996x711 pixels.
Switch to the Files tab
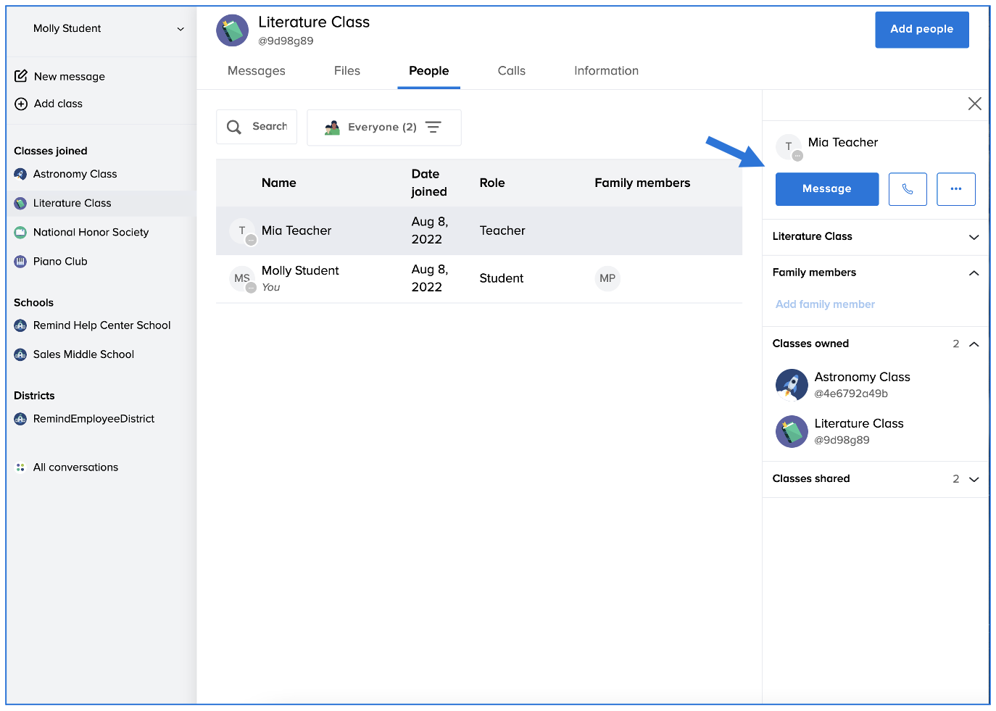click(x=347, y=71)
